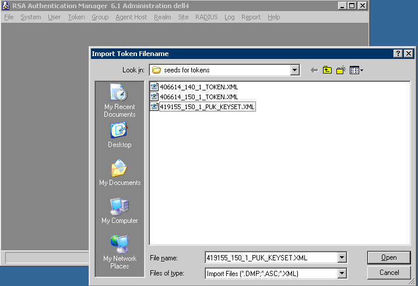Open the File menu
Viewport: 418px width, 286px height.
[x=9, y=17]
